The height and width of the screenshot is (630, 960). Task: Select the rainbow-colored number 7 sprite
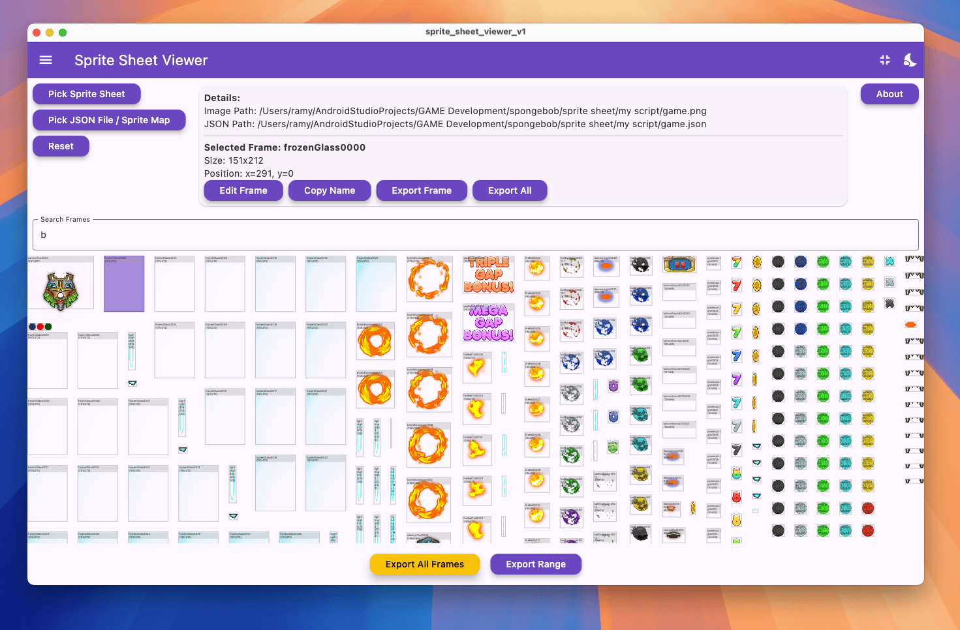pos(736,262)
